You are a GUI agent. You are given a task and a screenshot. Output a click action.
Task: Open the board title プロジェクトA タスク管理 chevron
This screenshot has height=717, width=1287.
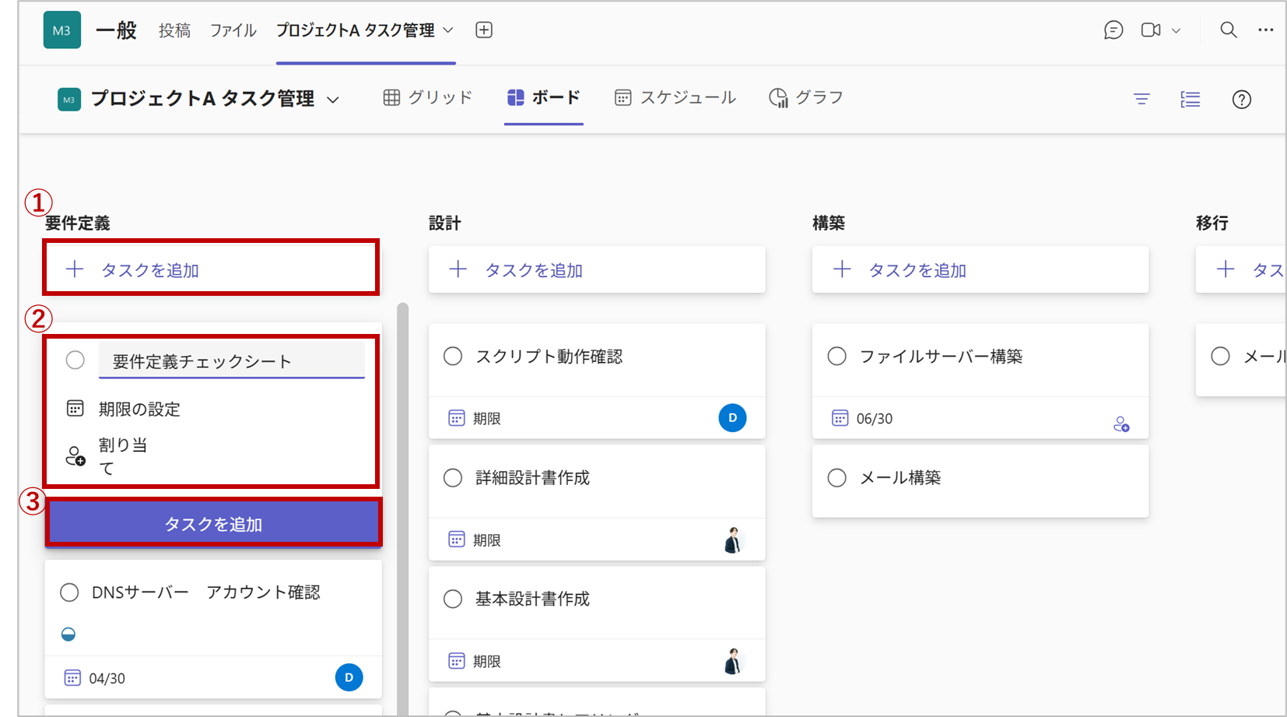coord(335,99)
